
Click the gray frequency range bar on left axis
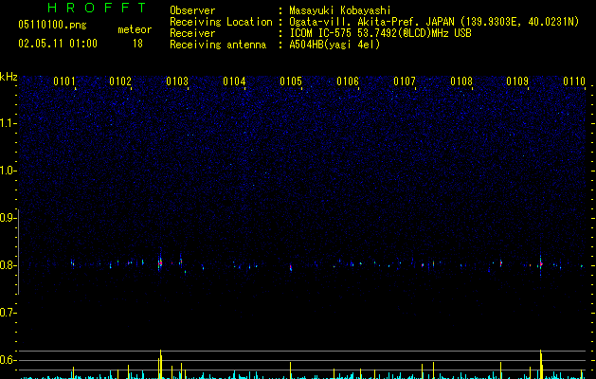point(18,252)
